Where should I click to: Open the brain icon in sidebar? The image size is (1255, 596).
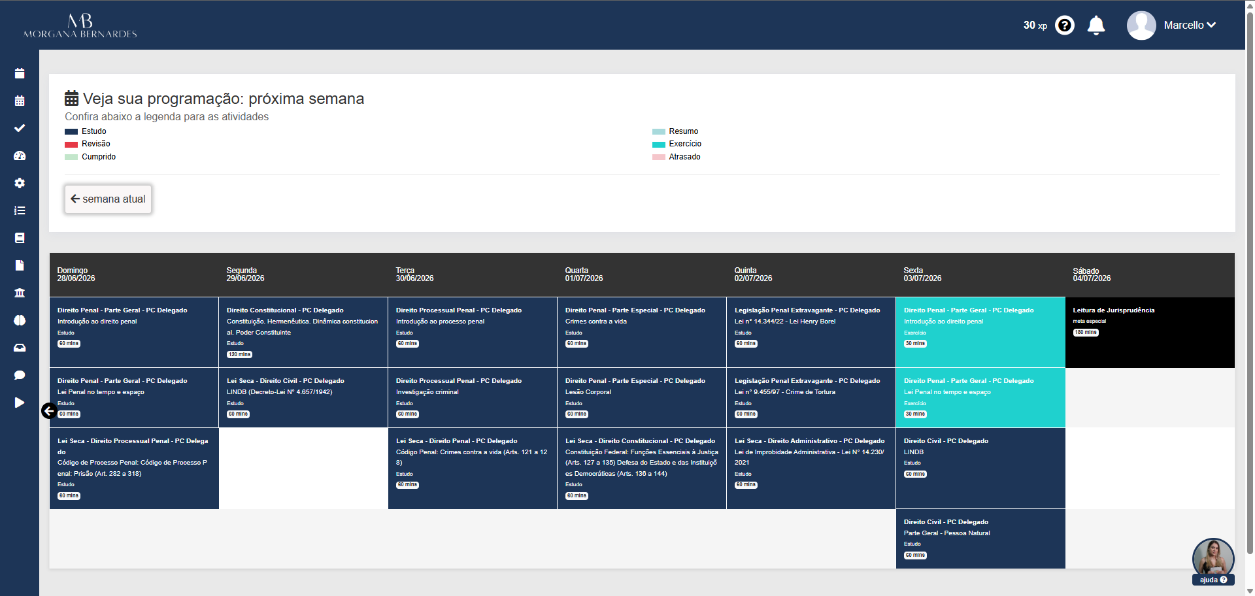click(x=20, y=320)
